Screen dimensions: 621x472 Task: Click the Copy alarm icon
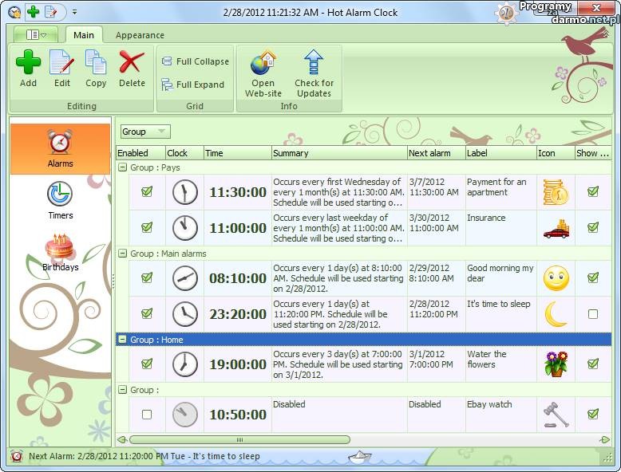click(x=96, y=63)
